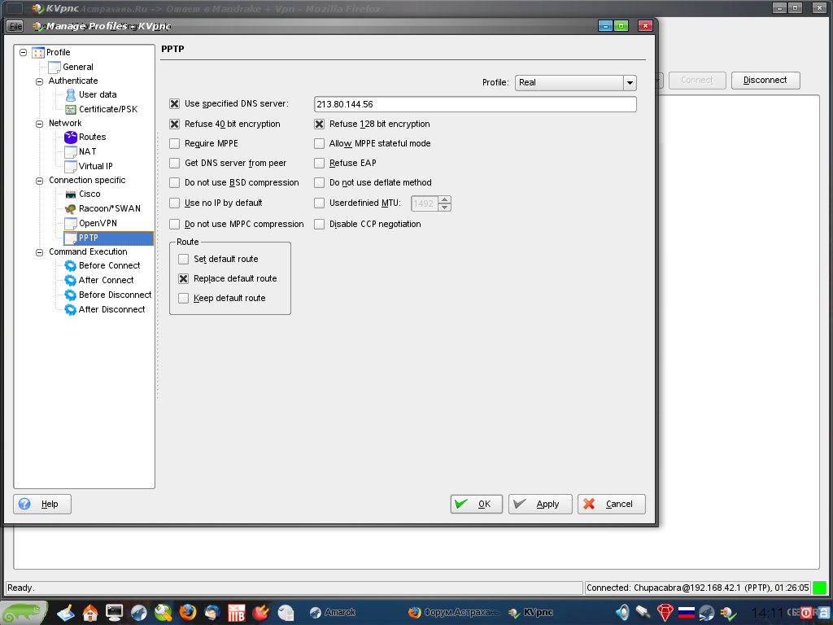The width and height of the screenshot is (833, 625).
Task: Select the PPTP tree item
Action: click(x=108, y=238)
